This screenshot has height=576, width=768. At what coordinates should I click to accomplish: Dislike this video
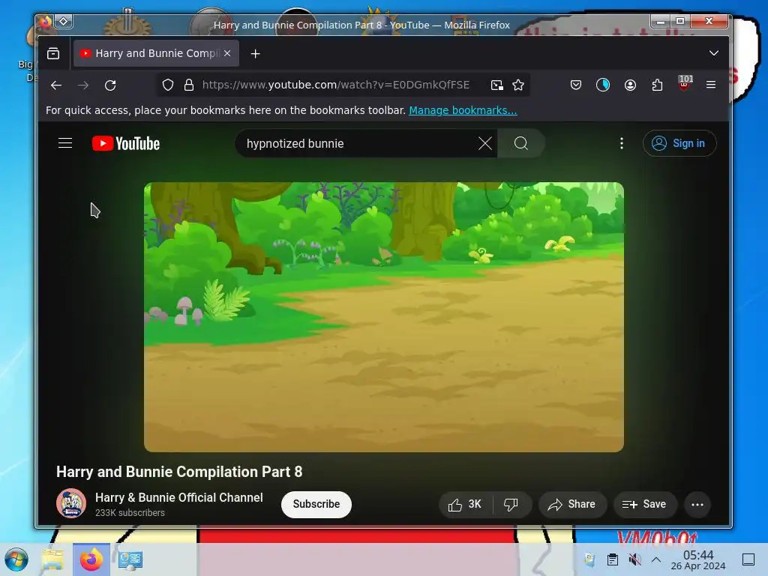tap(511, 505)
